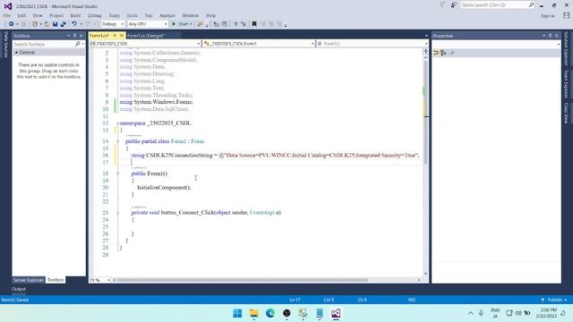Click the account avatar icon next to Sign in
The image size is (573, 322).
pyautogui.click(x=566, y=15)
